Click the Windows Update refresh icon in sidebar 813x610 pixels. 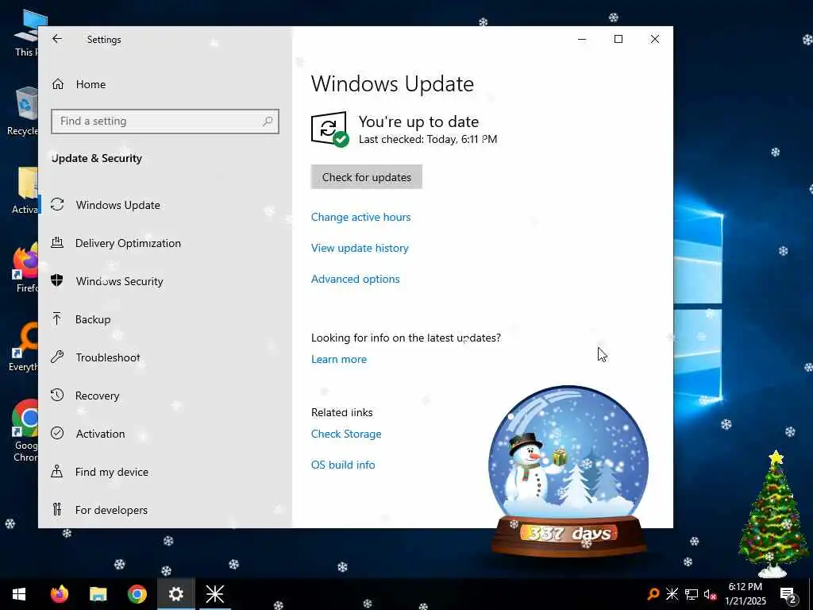click(57, 204)
